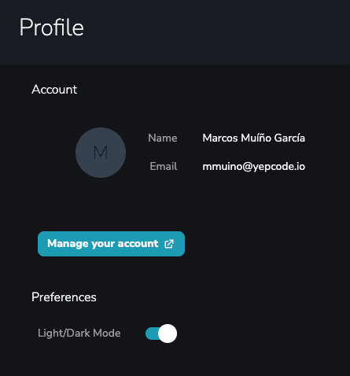Click the white knob of the mode toggle
The width and height of the screenshot is (350, 376).
point(168,334)
